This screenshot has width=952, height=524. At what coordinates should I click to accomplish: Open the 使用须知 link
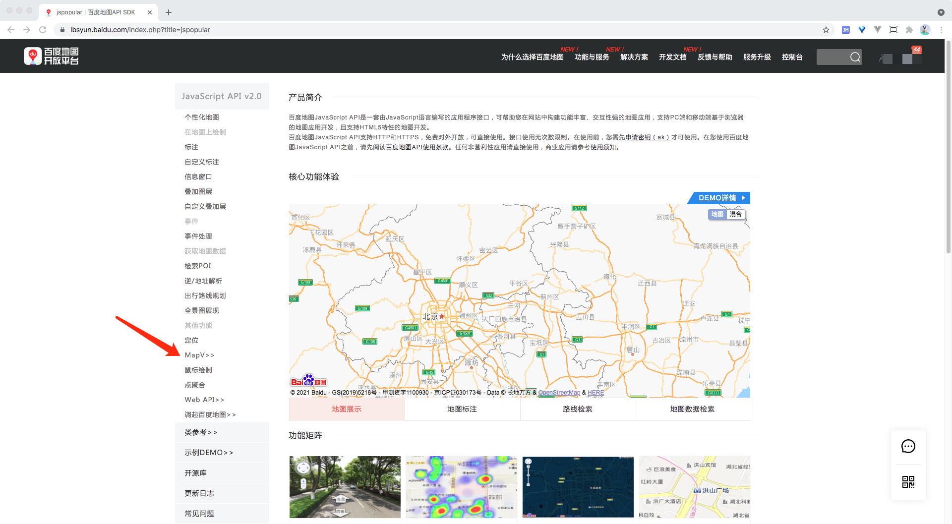tap(603, 147)
